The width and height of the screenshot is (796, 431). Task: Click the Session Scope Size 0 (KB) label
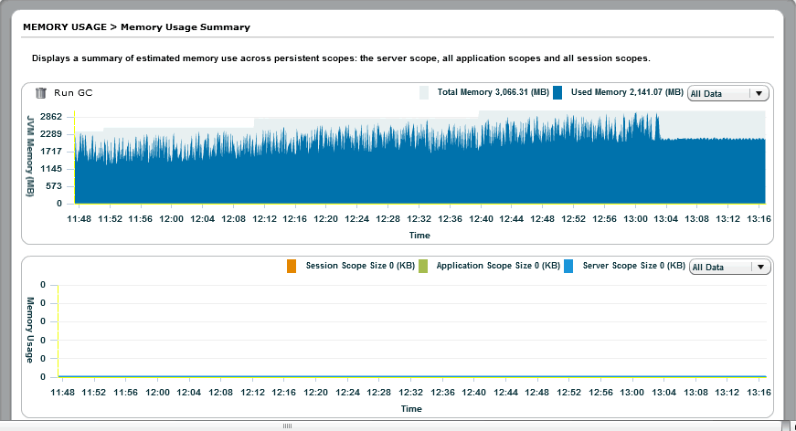click(360, 266)
